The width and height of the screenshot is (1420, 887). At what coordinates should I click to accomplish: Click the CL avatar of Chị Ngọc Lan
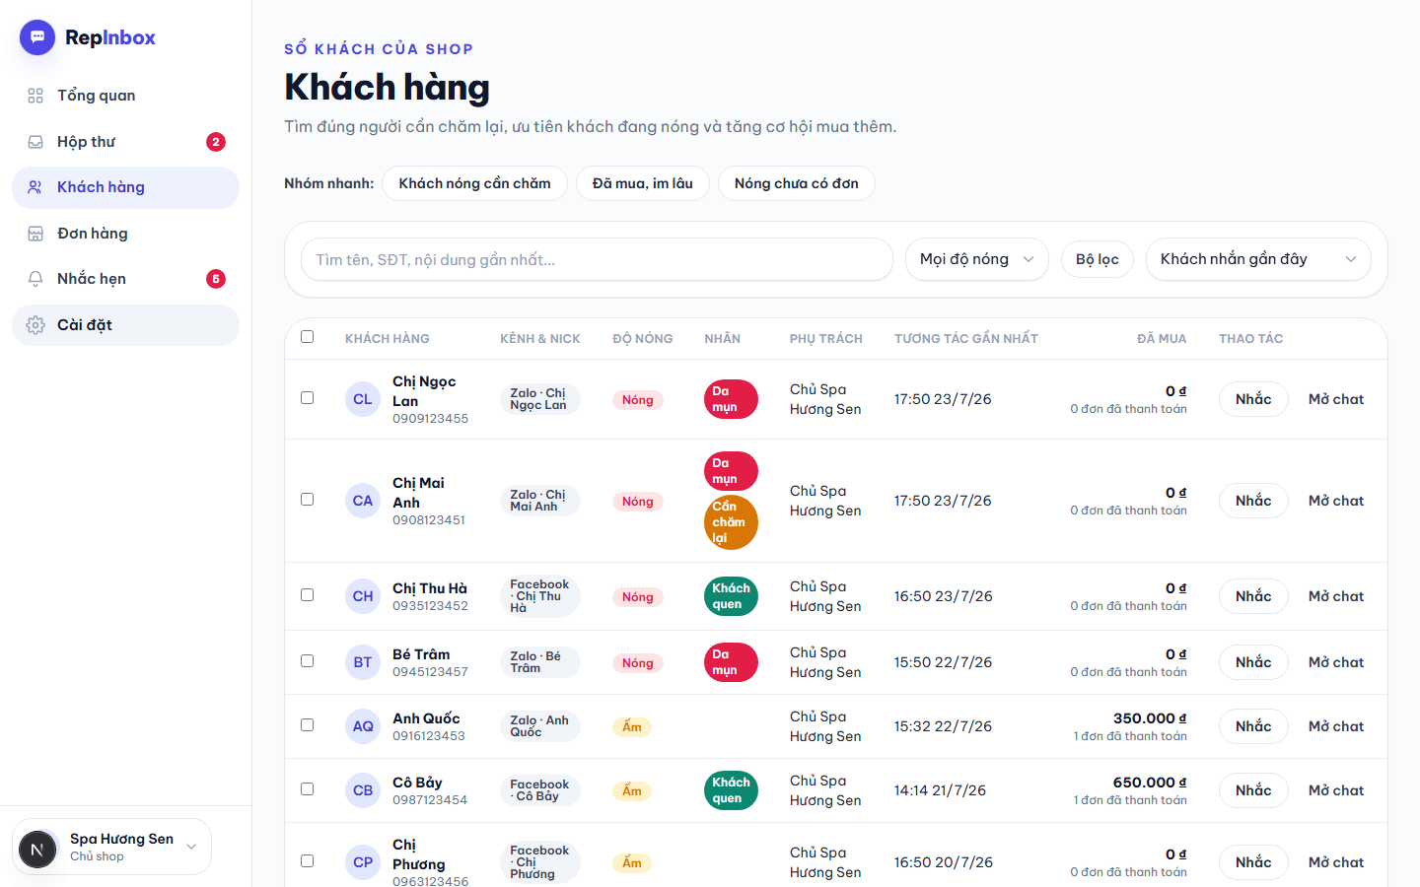click(x=363, y=399)
